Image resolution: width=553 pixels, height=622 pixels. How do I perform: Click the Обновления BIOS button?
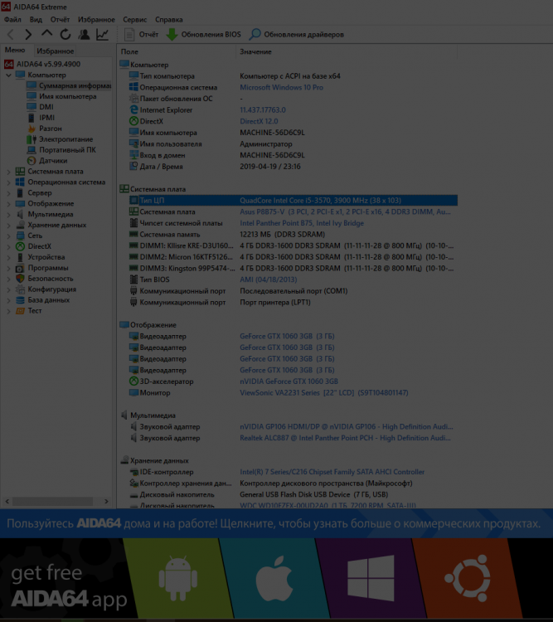click(x=203, y=35)
